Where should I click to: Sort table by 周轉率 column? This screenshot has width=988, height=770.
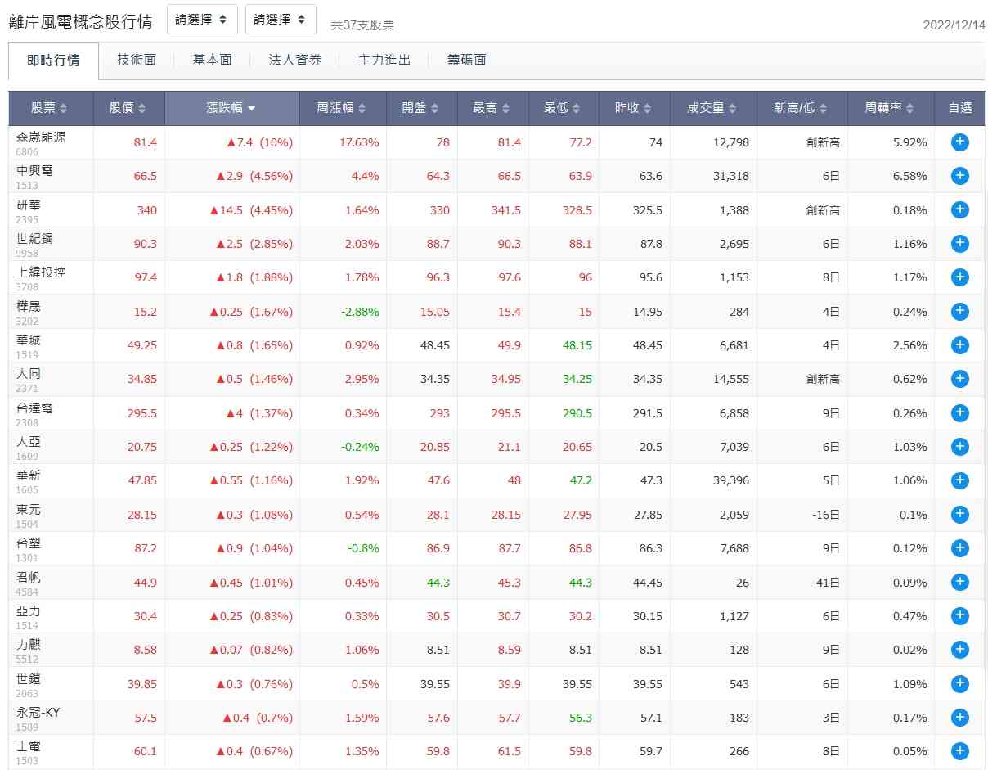[x=891, y=108]
